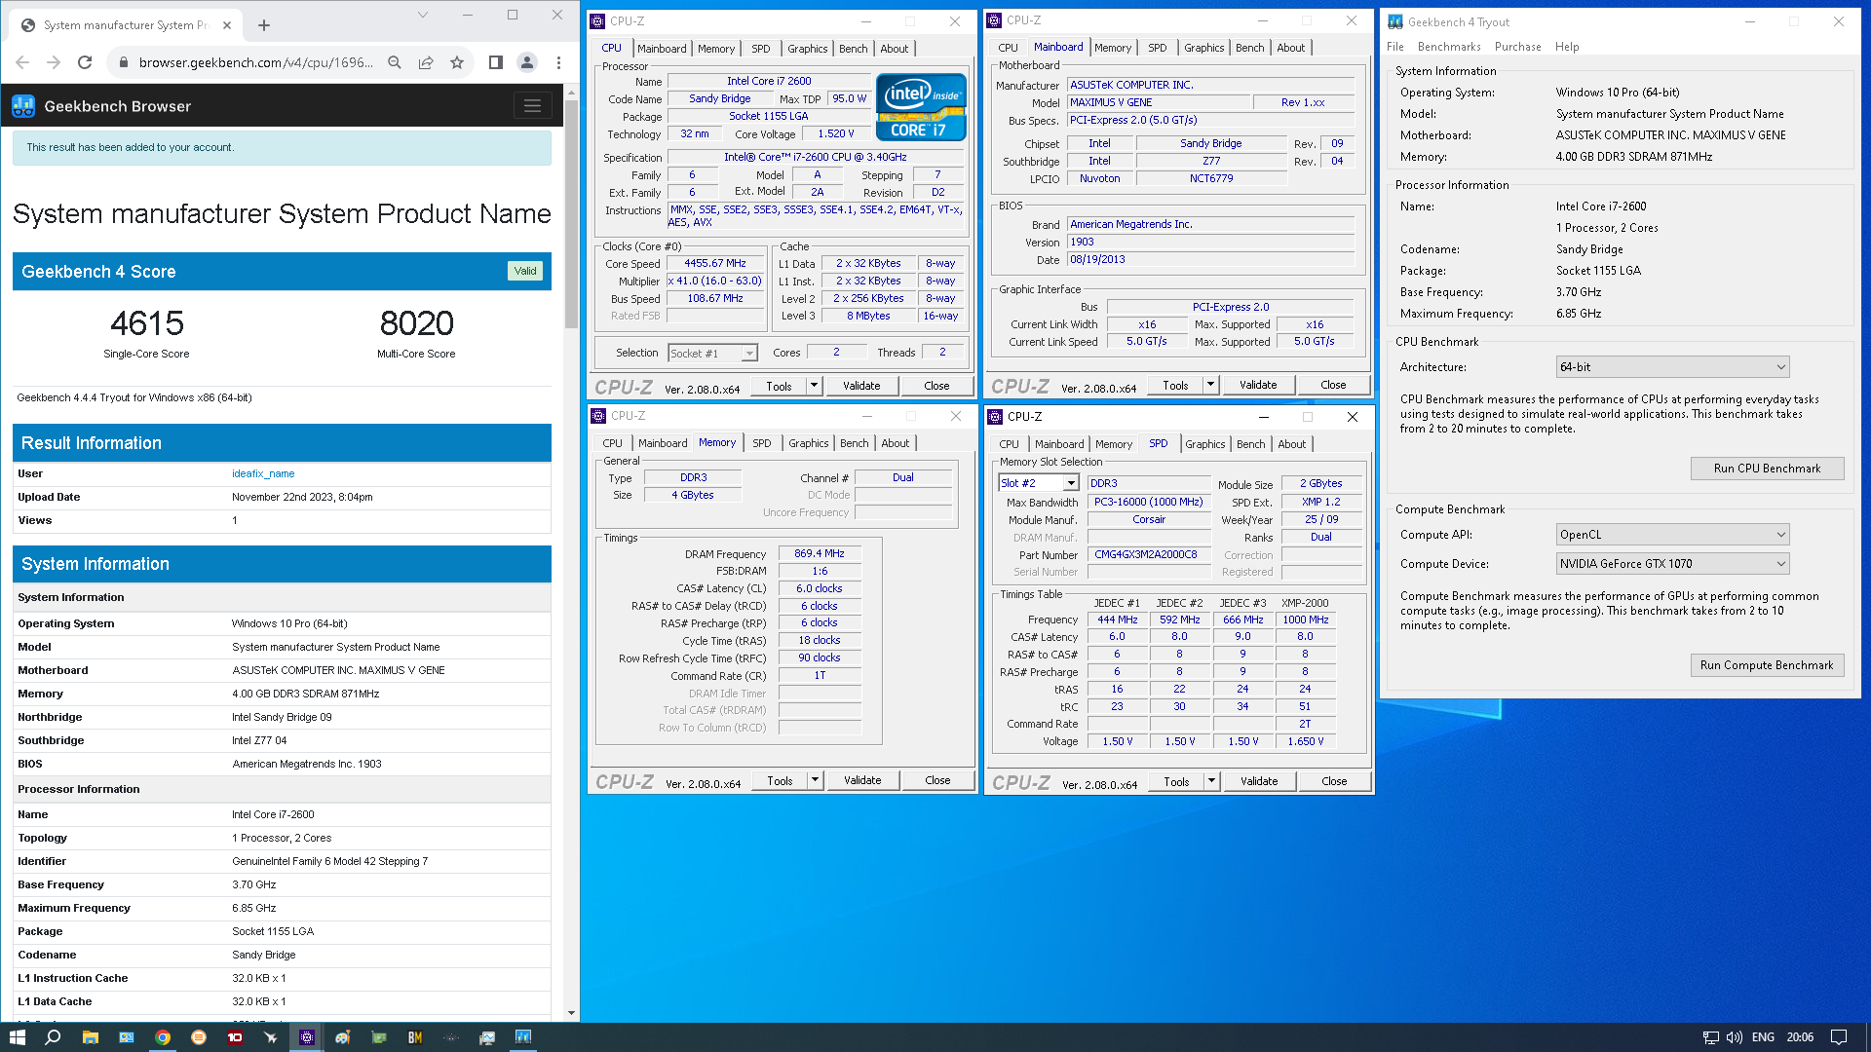Select the Mainboard tab in CPU-Z CPU window
The width and height of the screenshot is (1871, 1052).
pos(662,49)
